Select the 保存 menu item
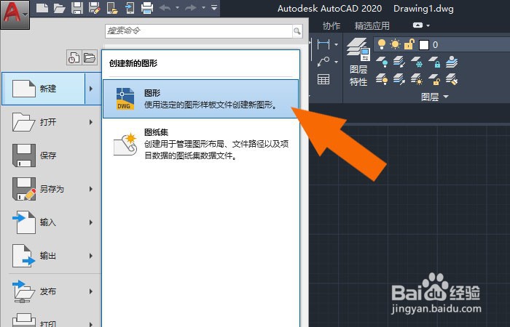This screenshot has height=327, width=510. tap(52, 156)
